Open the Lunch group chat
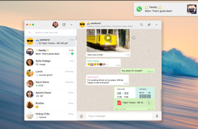 [x=50, y=73]
